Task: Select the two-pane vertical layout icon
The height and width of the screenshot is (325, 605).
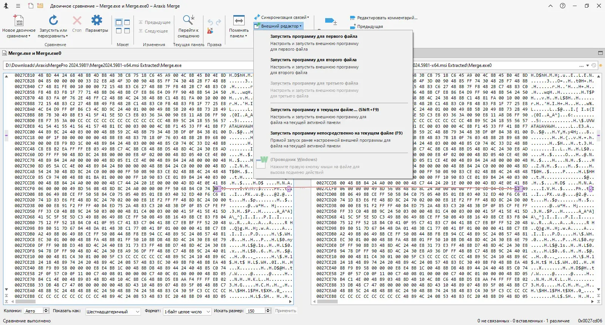Action: click(119, 22)
